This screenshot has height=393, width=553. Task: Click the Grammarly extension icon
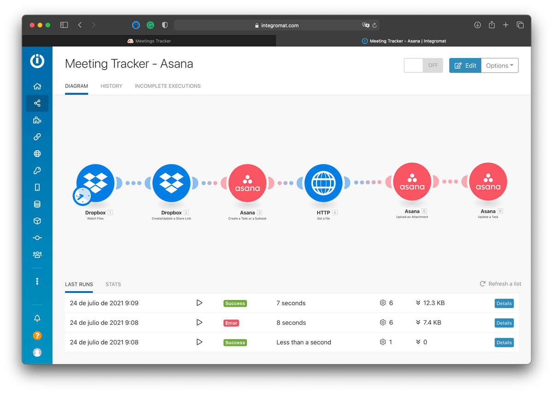pyautogui.click(x=150, y=25)
